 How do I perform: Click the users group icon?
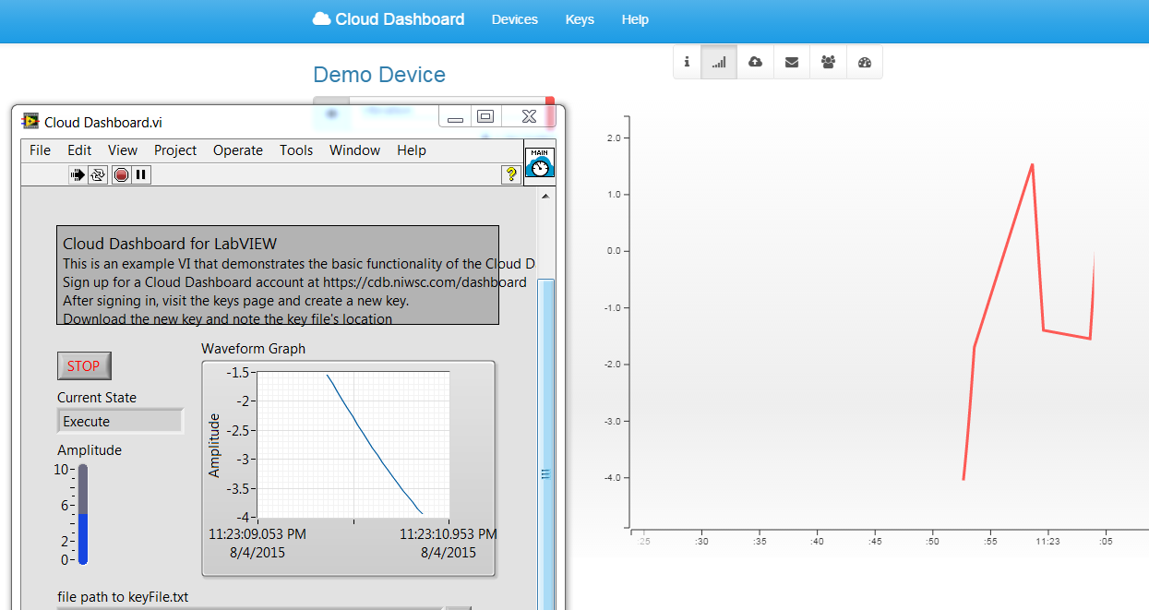coord(828,62)
